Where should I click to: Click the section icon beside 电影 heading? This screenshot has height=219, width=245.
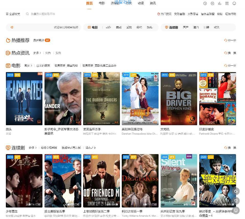tap(8, 66)
